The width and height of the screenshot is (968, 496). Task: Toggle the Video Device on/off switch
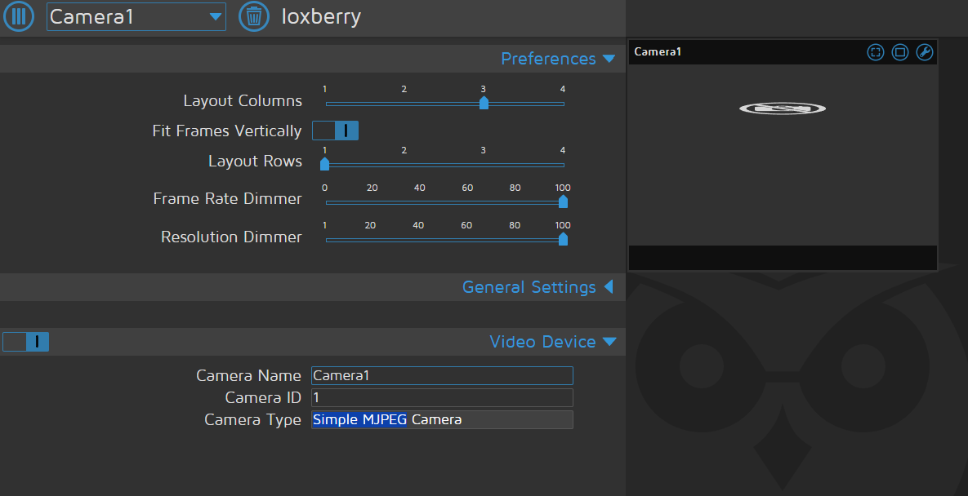(x=26, y=342)
